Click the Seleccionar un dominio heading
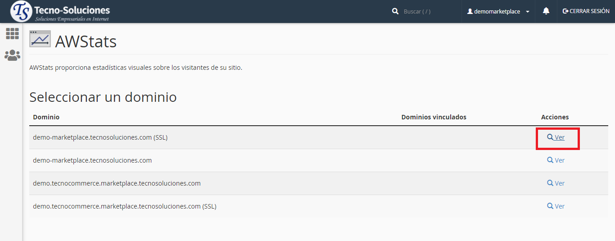Viewport: 615px width, 241px height. [103, 97]
